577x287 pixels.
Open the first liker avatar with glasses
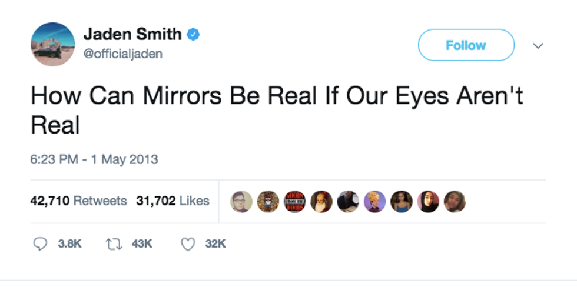[x=241, y=201]
